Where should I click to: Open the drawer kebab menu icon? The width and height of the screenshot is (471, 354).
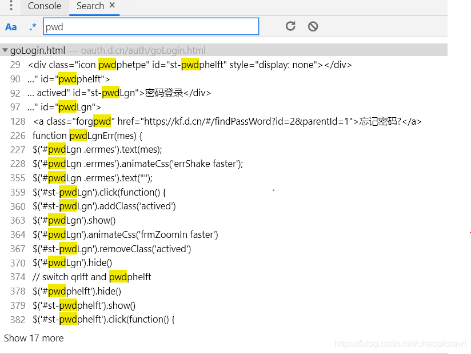11,5
